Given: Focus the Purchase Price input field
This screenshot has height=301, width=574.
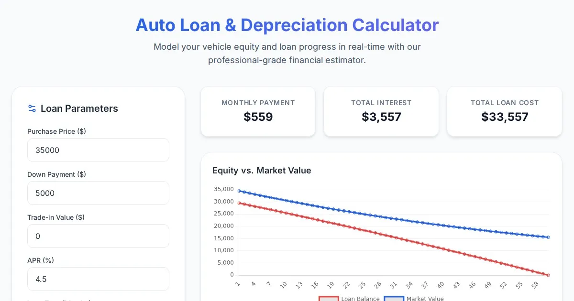Looking at the screenshot, I should 98,150.
